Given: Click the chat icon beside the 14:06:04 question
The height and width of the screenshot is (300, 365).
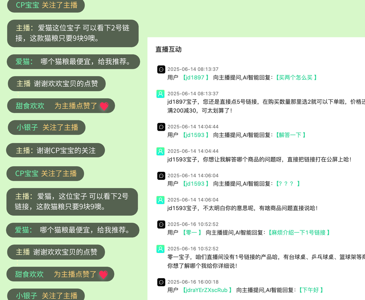Looking at the screenshot, I should [x=161, y=175].
